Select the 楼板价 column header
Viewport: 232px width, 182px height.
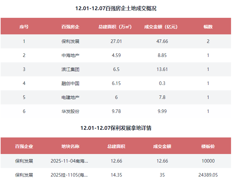tap(208, 146)
